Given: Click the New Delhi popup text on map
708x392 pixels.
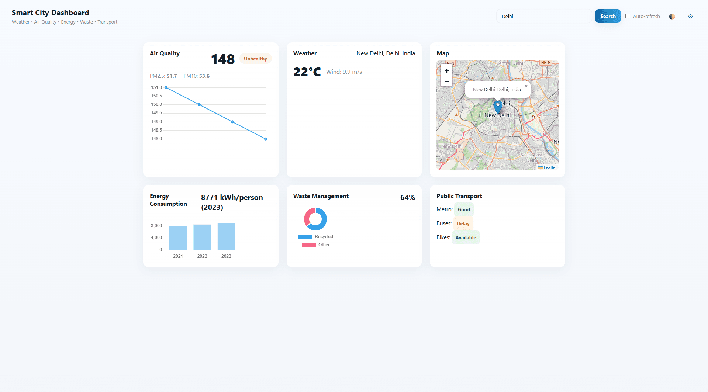Looking at the screenshot, I should click(x=497, y=90).
